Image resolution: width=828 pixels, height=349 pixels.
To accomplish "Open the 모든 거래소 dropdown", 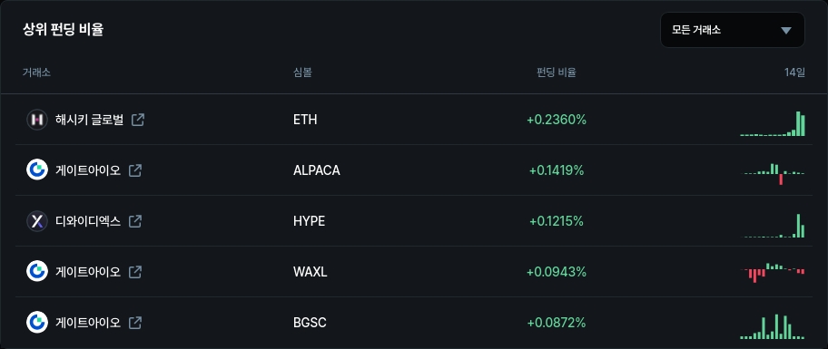I will tap(733, 30).
